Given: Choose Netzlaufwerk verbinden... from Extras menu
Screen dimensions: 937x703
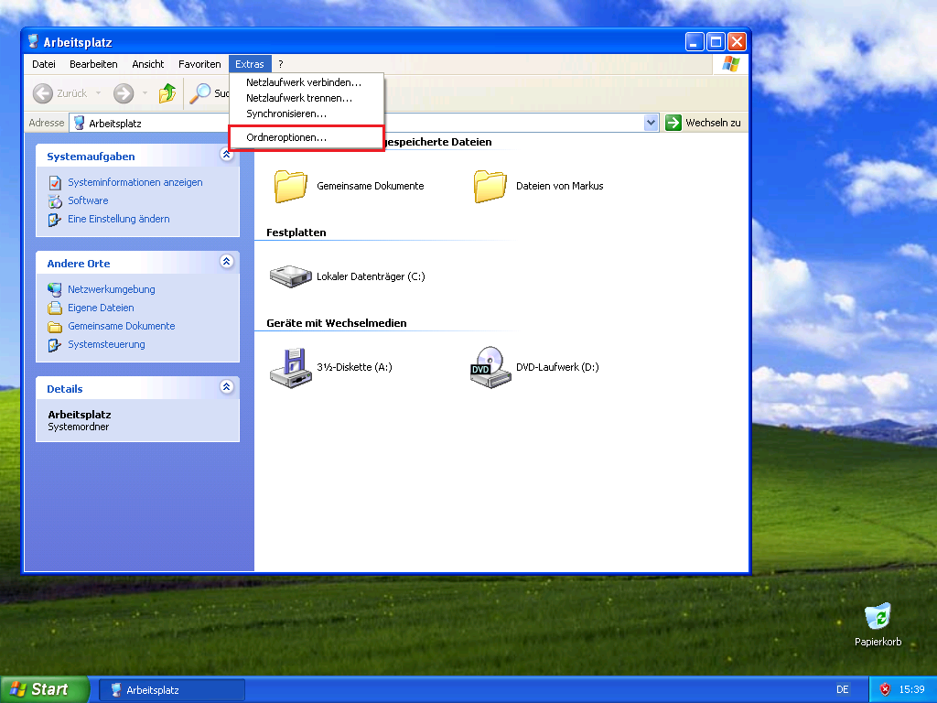Looking at the screenshot, I should tap(306, 82).
